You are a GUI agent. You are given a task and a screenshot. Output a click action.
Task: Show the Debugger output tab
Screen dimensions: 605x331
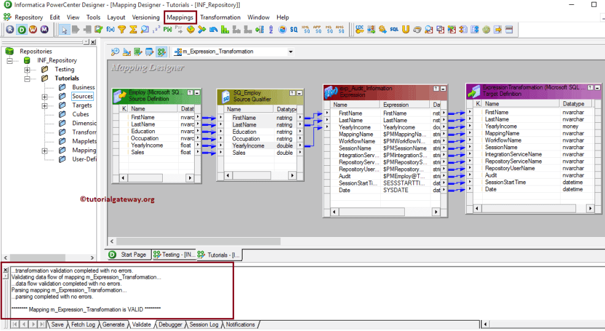pyautogui.click(x=170, y=324)
